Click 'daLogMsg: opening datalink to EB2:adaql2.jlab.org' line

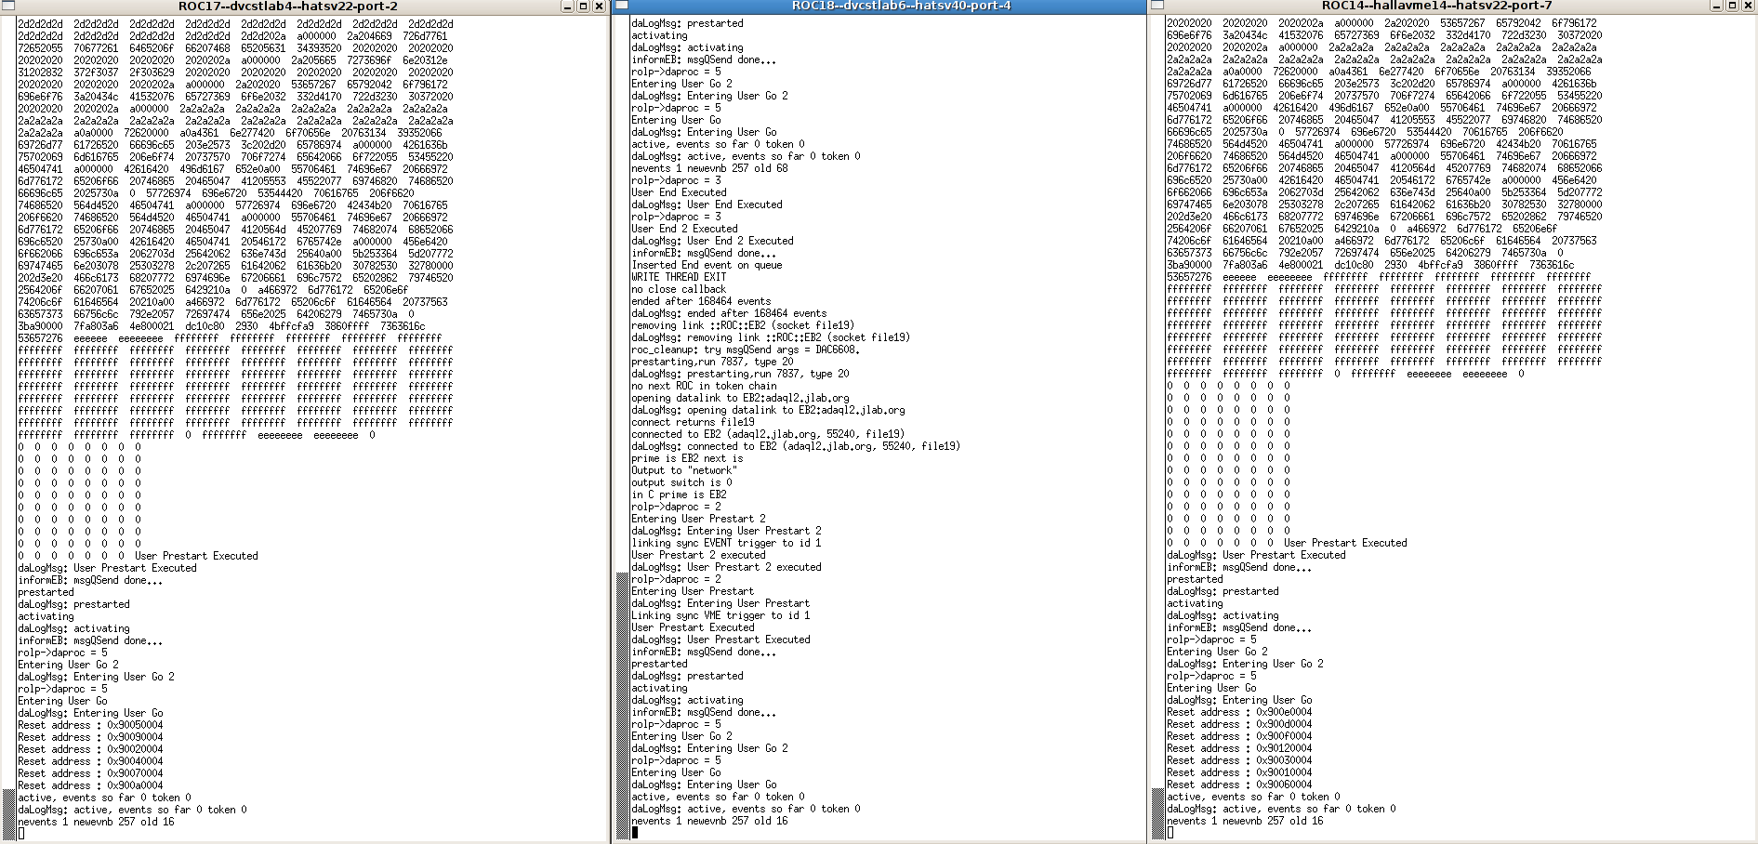[x=768, y=410]
